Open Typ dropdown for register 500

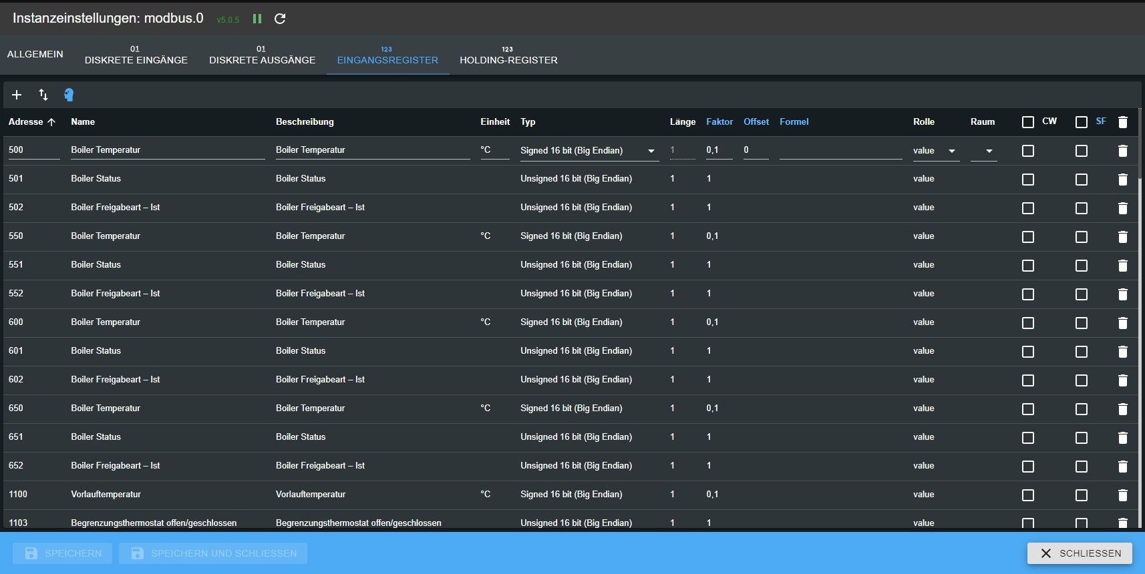(x=590, y=151)
